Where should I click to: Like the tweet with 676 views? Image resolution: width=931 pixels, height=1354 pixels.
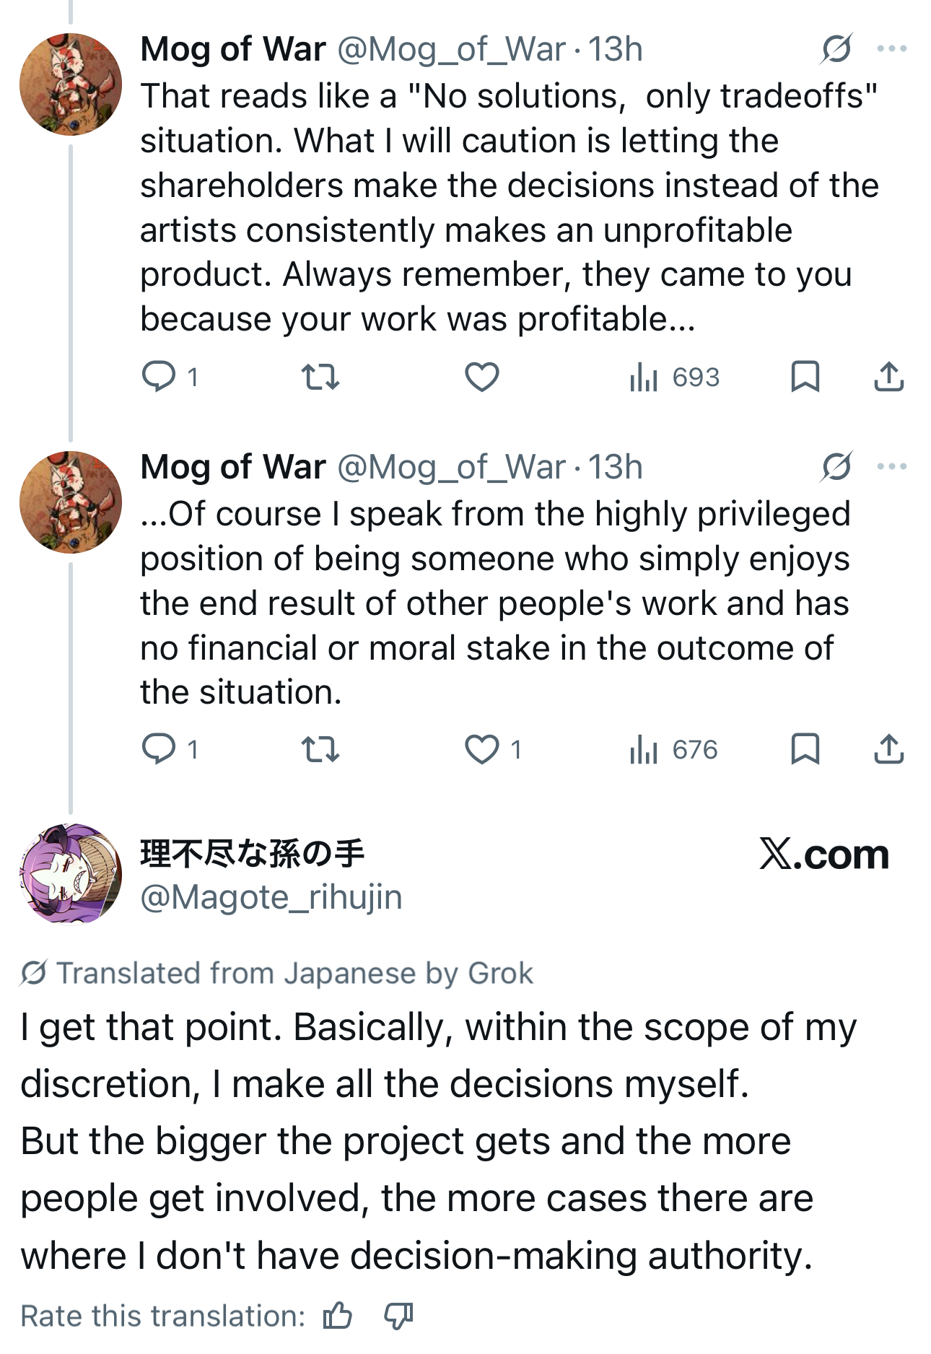tap(481, 749)
